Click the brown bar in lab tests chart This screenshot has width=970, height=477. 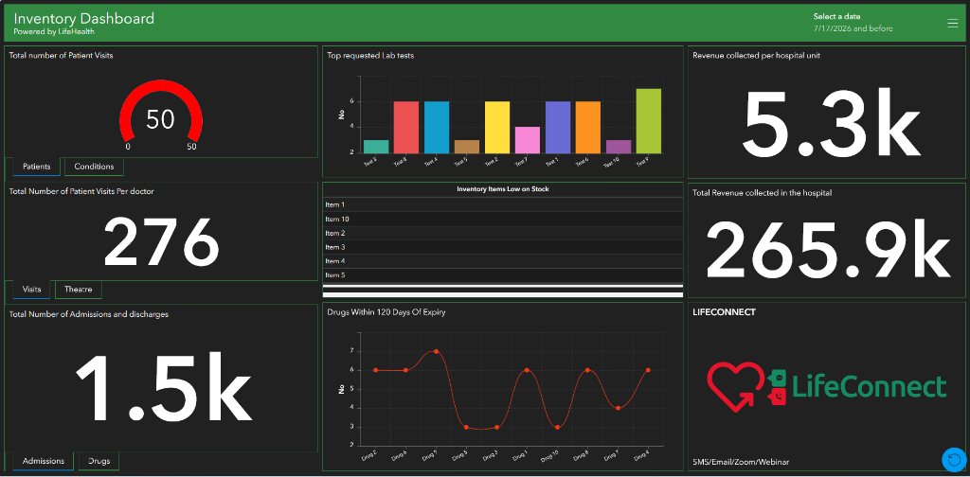point(467,147)
